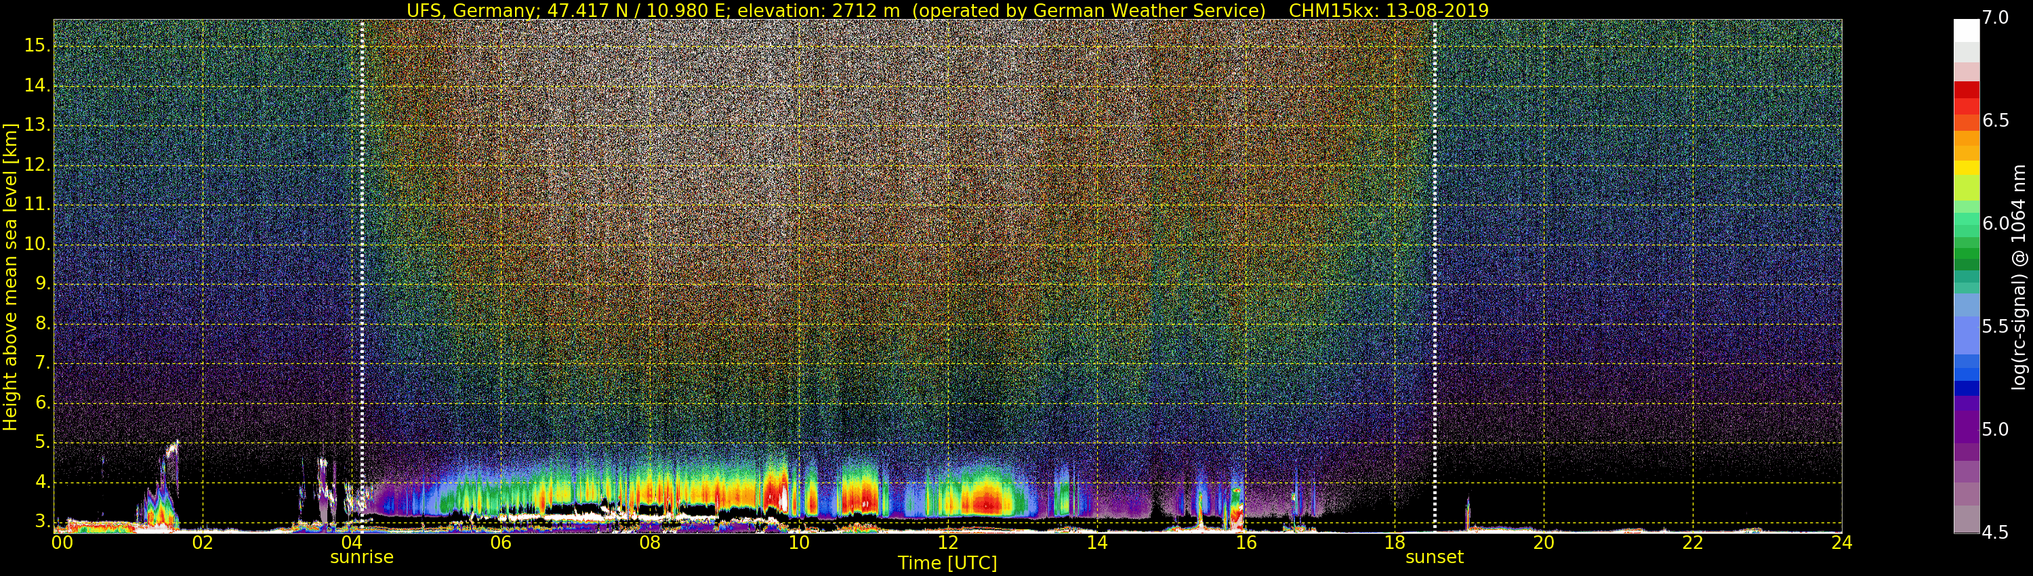Click the 'log(rc-signal) @ 1064 nm' colorbar label
Screen dimensions: 2033x576
coord(2018,276)
